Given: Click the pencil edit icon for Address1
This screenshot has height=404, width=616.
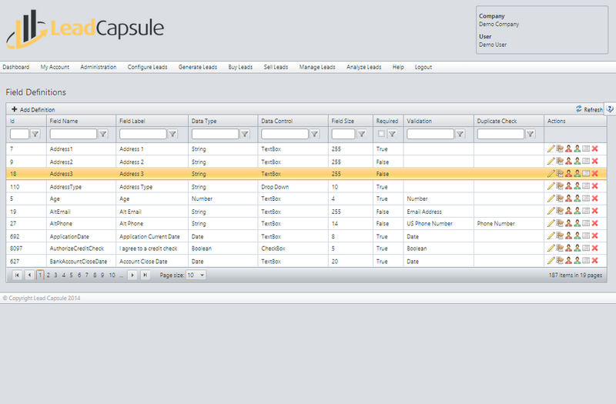Looking at the screenshot, I should [551, 149].
